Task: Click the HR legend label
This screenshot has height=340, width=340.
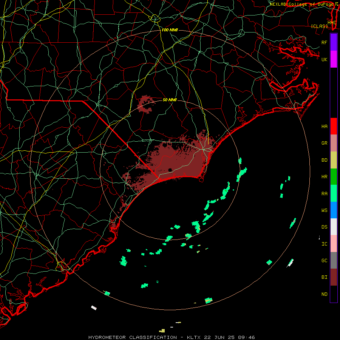Action: pos(325,177)
